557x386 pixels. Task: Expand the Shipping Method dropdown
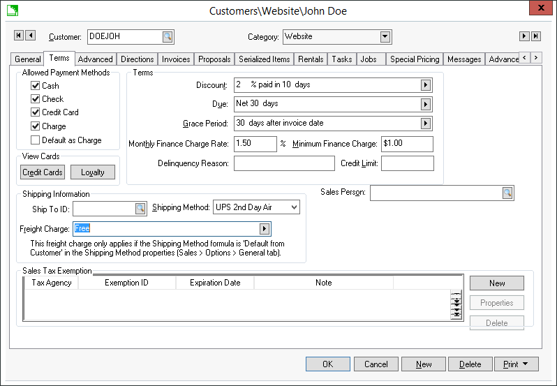[293, 207]
